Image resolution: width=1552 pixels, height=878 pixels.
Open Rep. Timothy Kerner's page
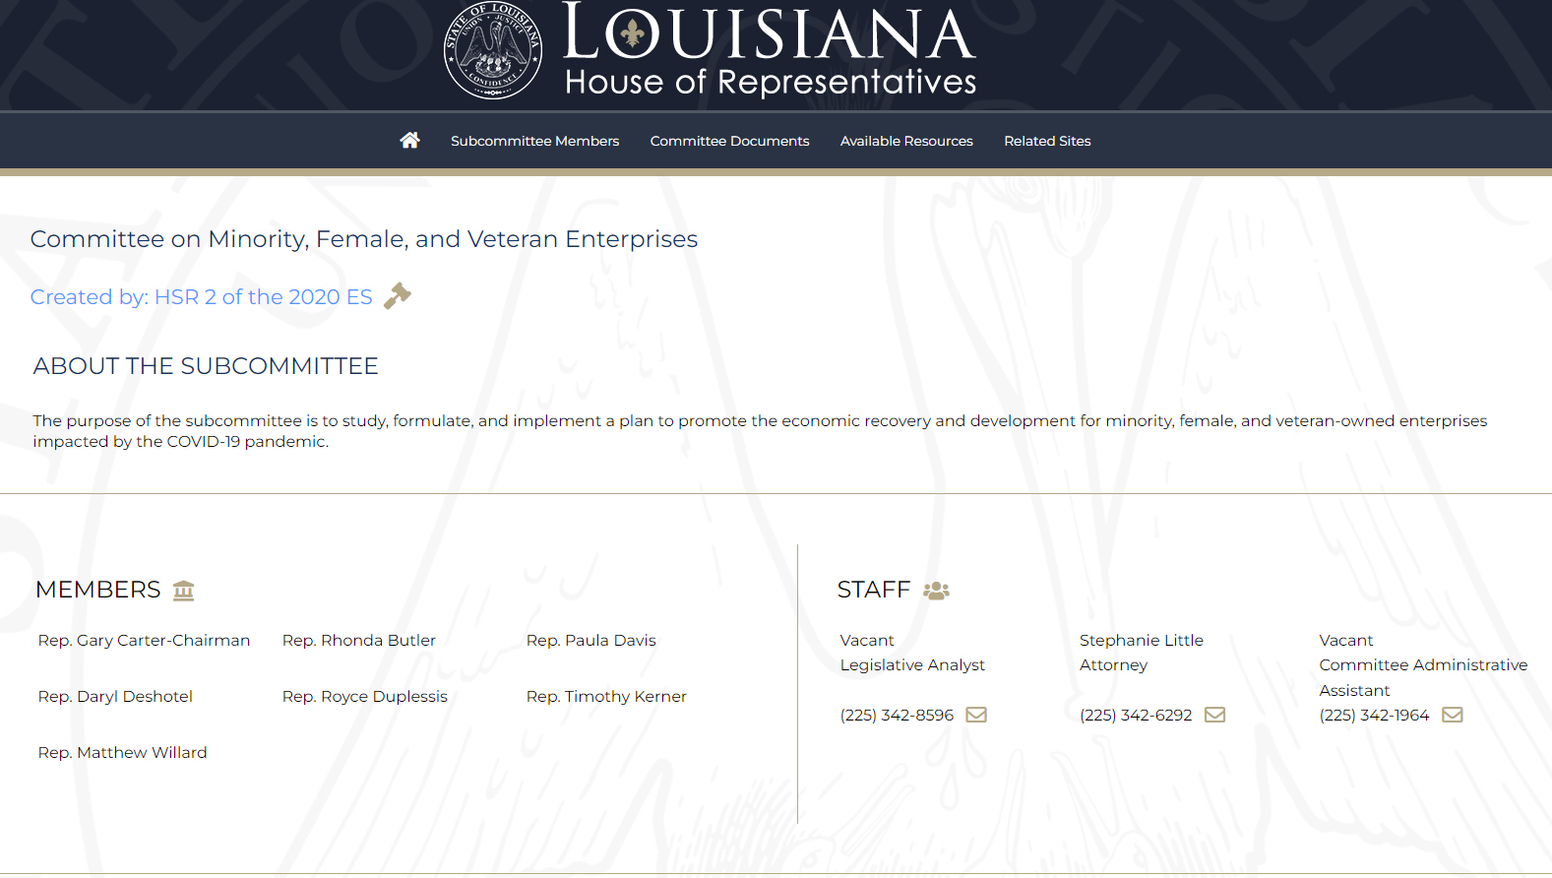point(606,696)
